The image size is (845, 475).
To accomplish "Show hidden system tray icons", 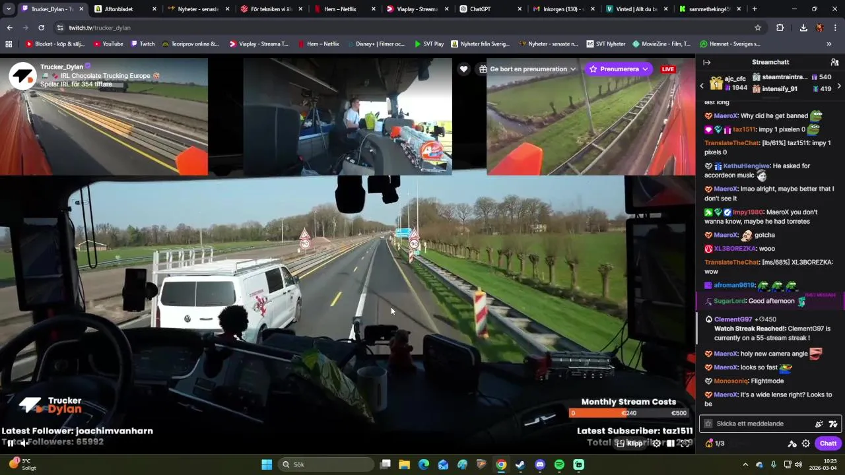I will tap(745, 464).
